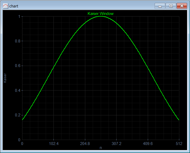This screenshot has width=190, height=153.
Task: Click the peak of the green Kaiser curve
Action: [101, 16]
